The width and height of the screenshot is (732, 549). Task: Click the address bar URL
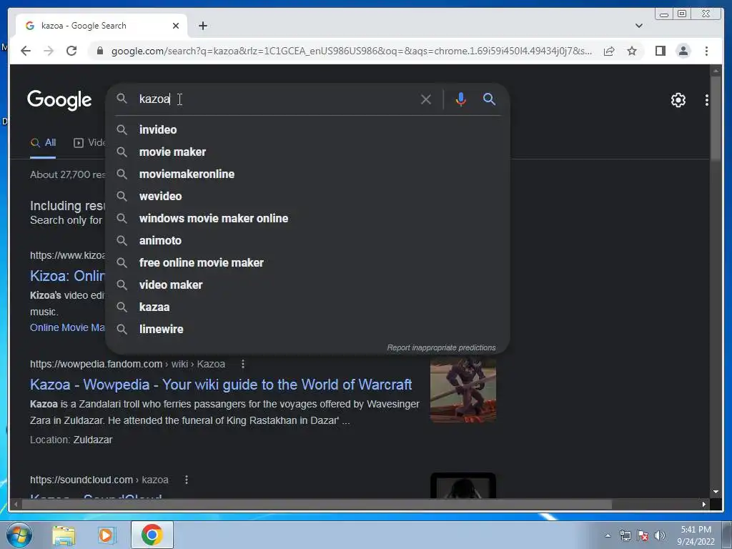click(351, 51)
